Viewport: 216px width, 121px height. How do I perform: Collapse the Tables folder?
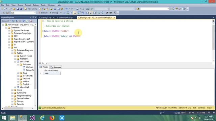point(12,53)
